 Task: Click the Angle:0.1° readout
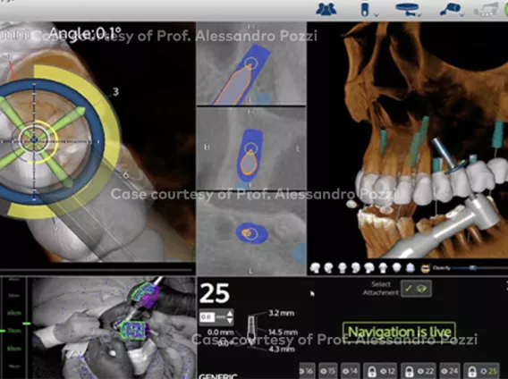[86, 33]
